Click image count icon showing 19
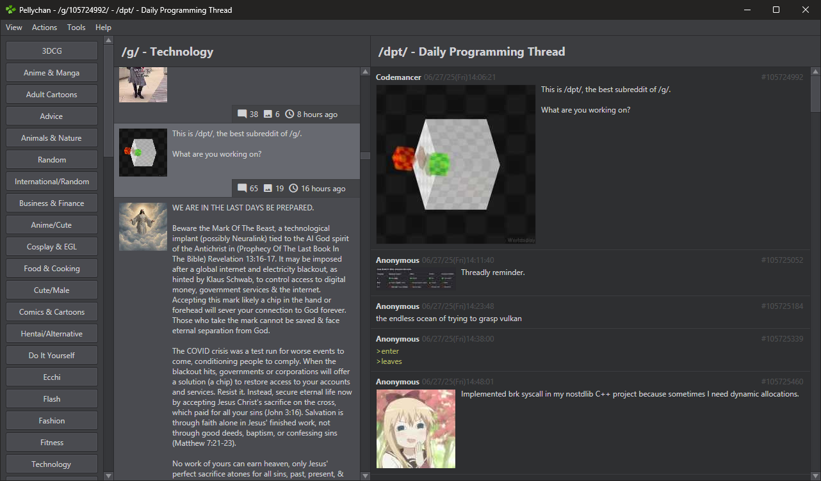 coord(268,188)
